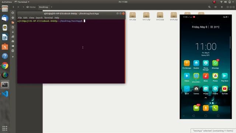
Task: Click the phone's 11:00 clock widget
Action: [206, 47]
